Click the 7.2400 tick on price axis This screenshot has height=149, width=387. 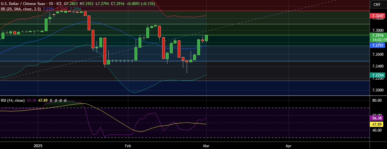(x=378, y=66)
